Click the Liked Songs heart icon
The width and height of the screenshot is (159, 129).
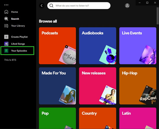point(6,44)
